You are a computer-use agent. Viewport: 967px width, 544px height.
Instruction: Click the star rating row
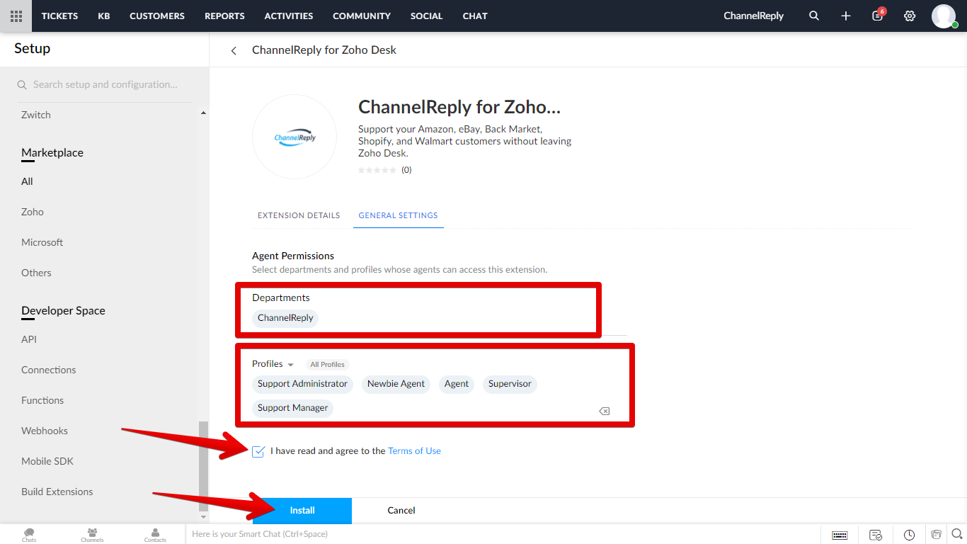pyautogui.click(x=377, y=170)
